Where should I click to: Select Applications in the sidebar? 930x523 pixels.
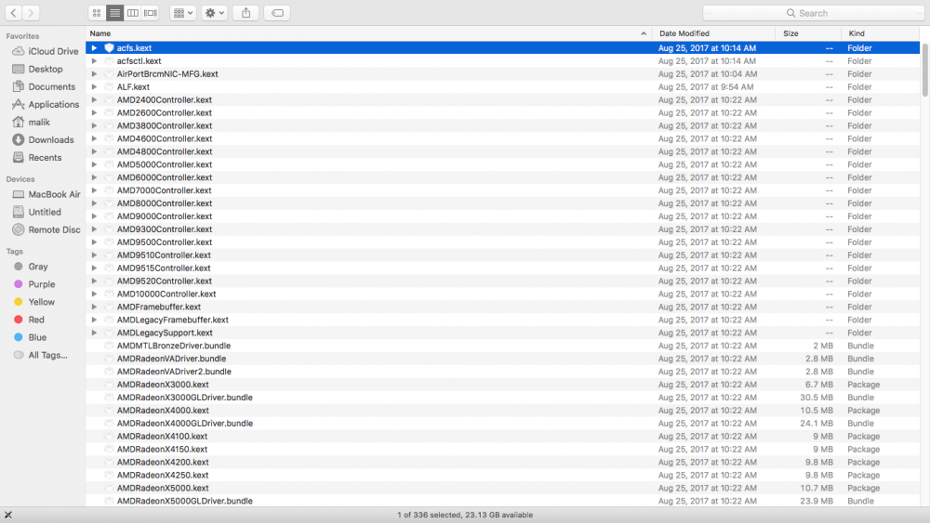tap(53, 105)
